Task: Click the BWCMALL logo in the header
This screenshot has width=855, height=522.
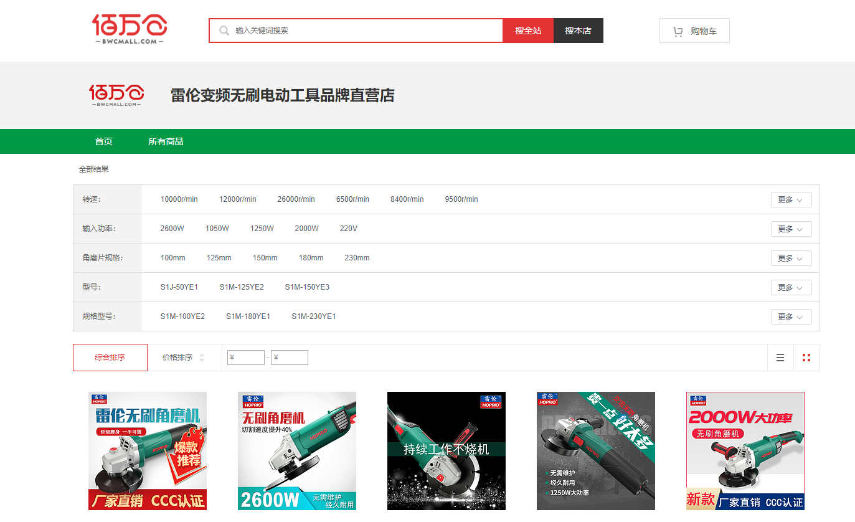Action: point(130,29)
